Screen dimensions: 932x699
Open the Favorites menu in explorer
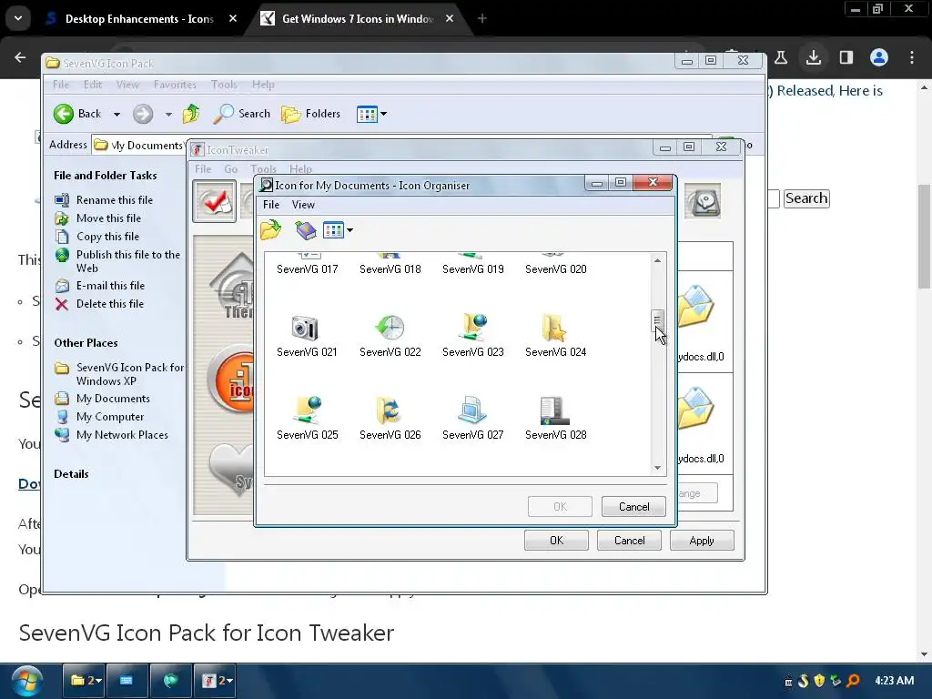[x=175, y=85]
